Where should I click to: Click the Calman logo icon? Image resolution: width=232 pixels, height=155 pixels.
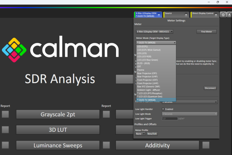[x=14, y=50]
